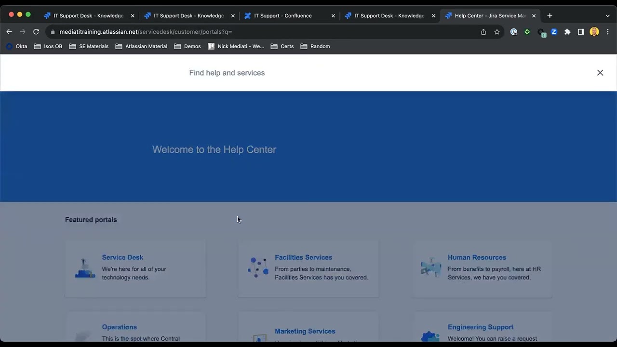Open the Engineering Support portal link
The image size is (617, 347).
coord(480,327)
